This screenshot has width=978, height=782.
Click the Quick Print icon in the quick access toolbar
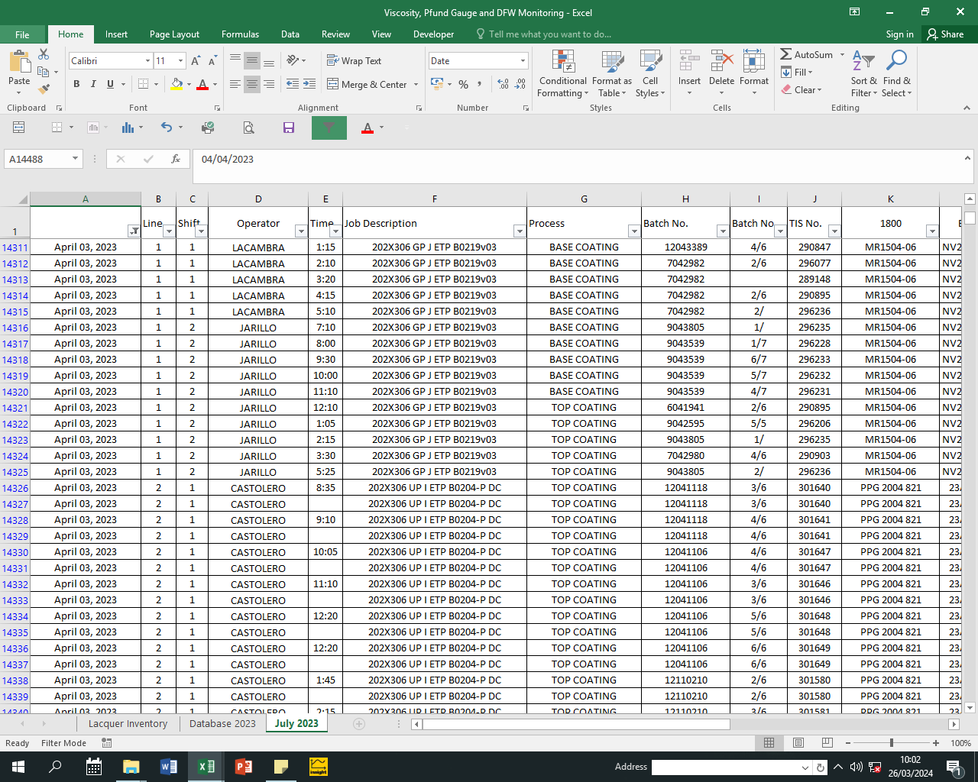point(208,128)
